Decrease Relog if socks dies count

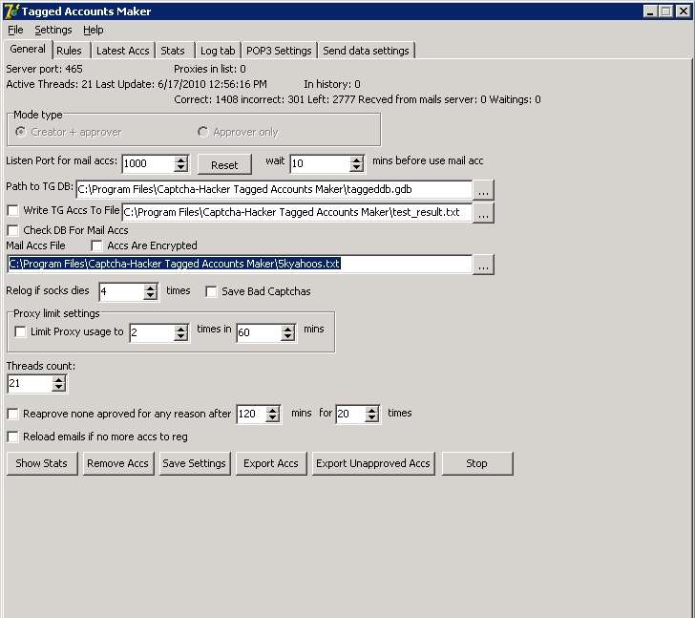(x=150, y=295)
